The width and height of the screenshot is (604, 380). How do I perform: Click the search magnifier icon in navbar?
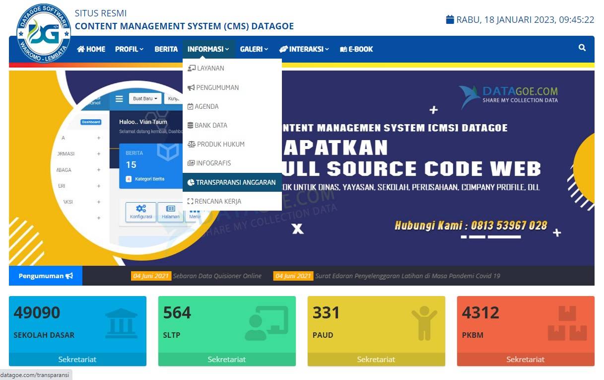tap(582, 48)
